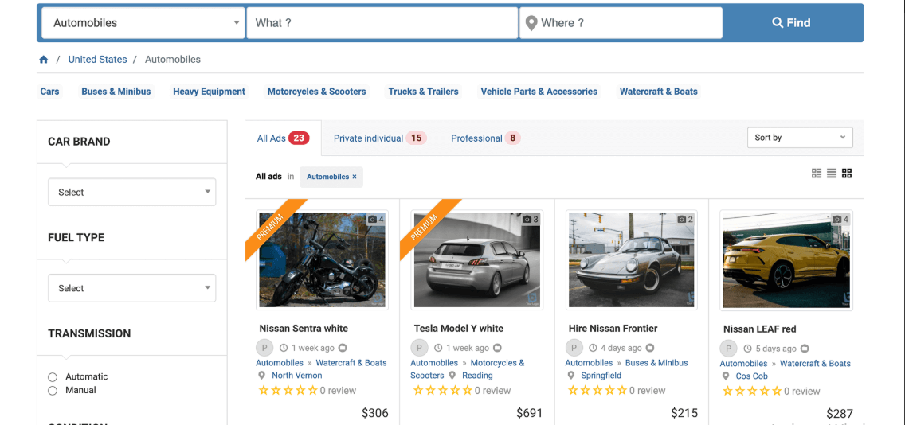The height and width of the screenshot is (425, 905).
Task: Click camera icon on Nissan LEAF red photo
Action: point(836,220)
